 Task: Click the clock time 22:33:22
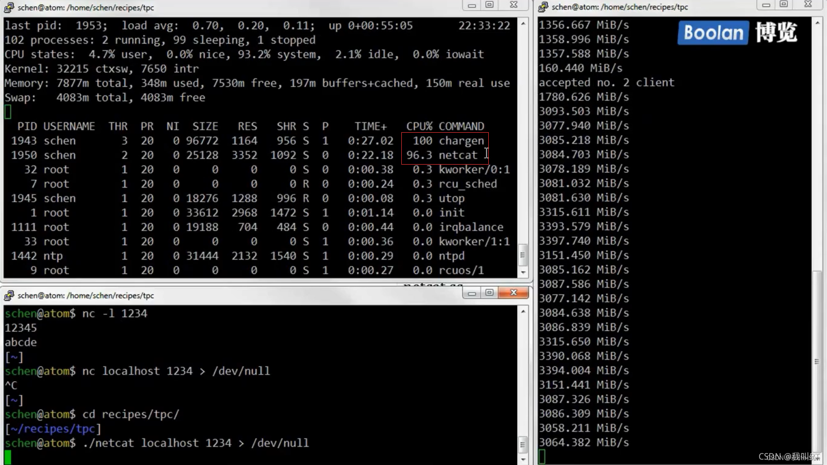[484, 26]
